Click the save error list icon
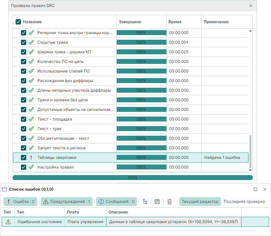271x236 pixels. (157, 202)
